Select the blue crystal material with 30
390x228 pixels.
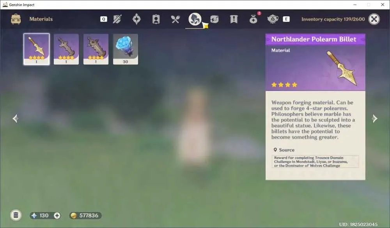tap(125, 49)
